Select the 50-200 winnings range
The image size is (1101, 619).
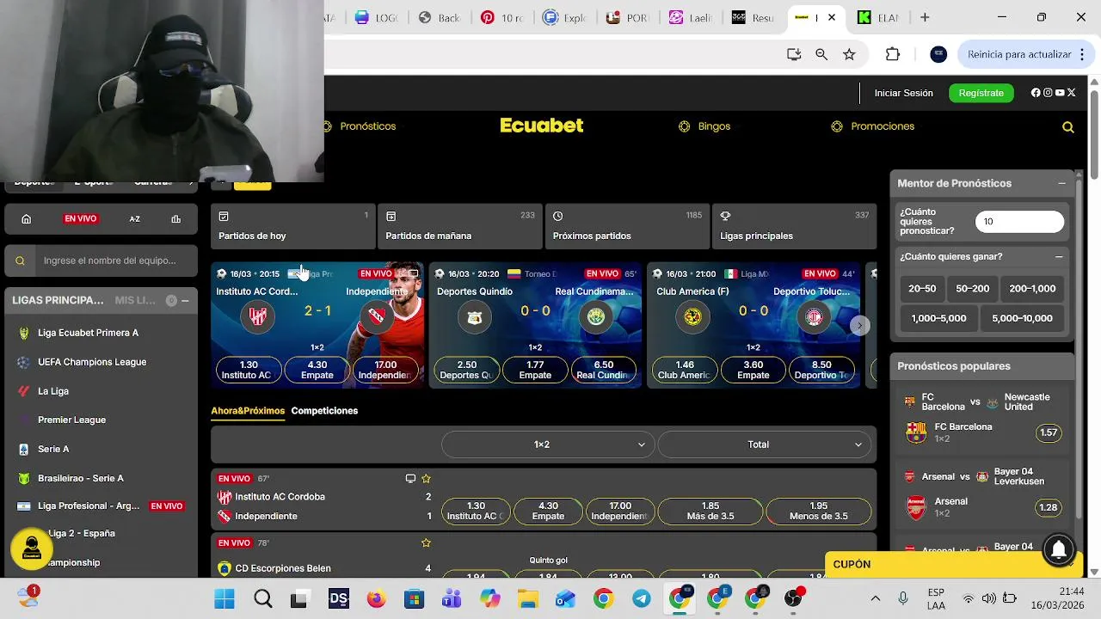click(973, 289)
